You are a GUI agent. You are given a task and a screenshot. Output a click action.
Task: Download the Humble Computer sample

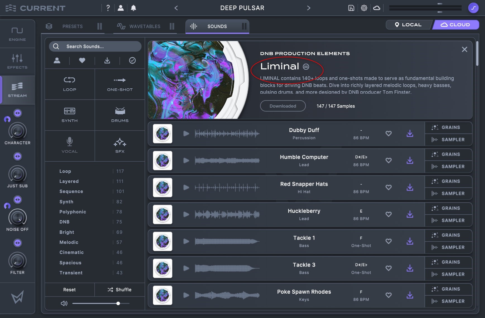410,161
